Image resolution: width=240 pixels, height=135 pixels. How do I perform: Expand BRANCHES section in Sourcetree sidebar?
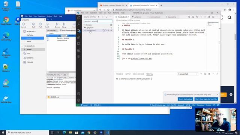point(22,46)
